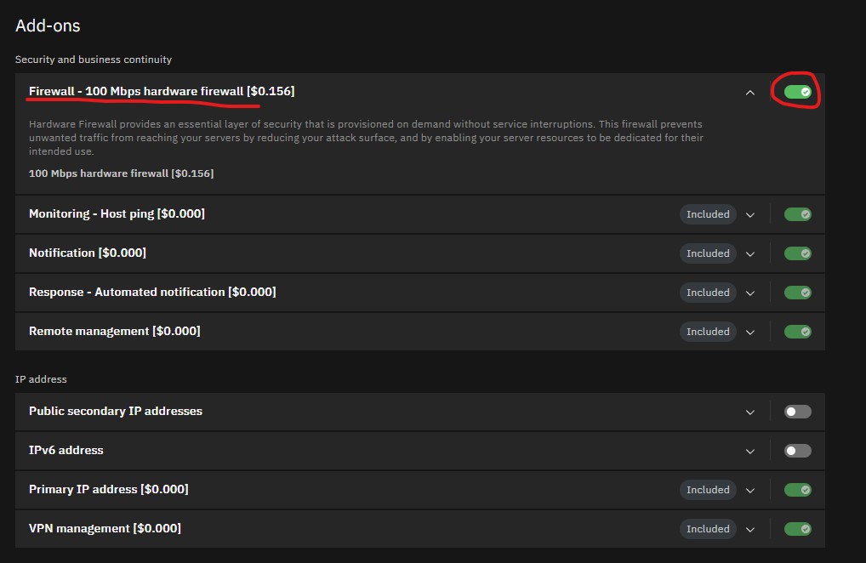
Task: Disable the Firewall hardware firewall toggle
Action: tap(797, 92)
